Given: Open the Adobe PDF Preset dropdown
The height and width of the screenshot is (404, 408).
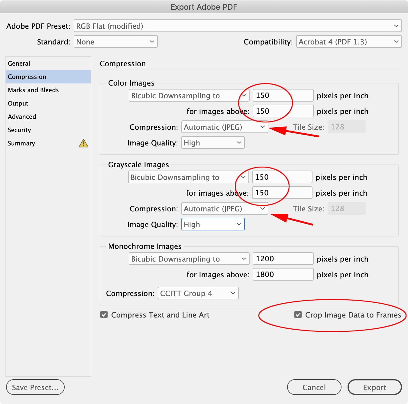Looking at the screenshot, I should pyautogui.click(x=238, y=26).
